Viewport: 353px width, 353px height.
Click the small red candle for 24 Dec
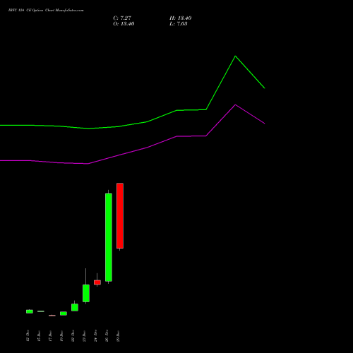[97, 282]
